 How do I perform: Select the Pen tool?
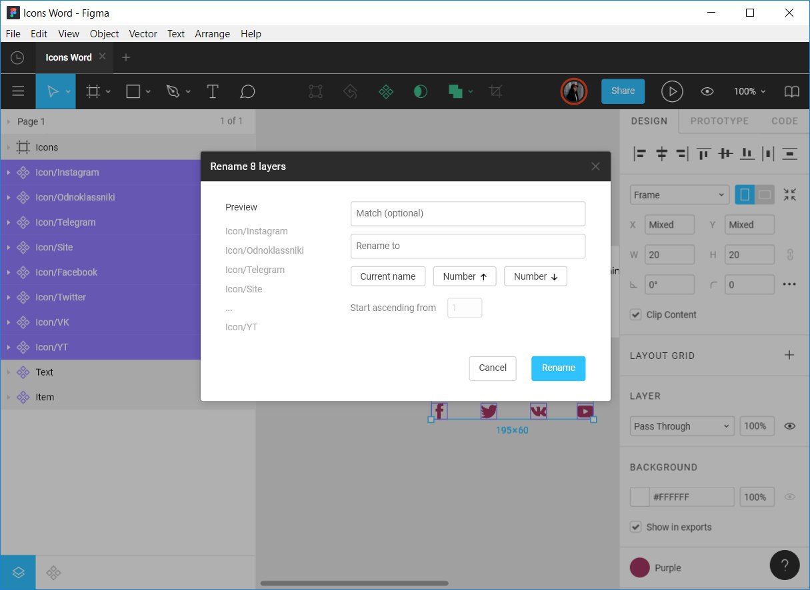(173, 91)
